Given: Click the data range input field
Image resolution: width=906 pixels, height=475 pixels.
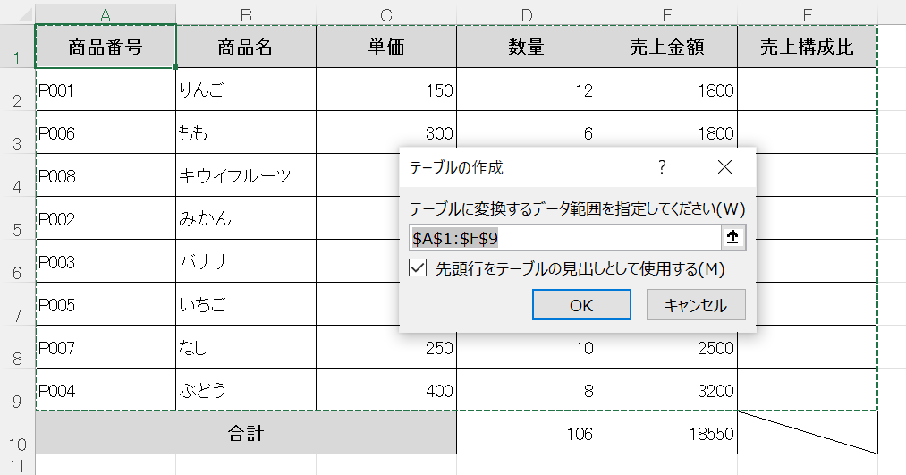Looking at the screenshot, I should (x=563, y=237).
